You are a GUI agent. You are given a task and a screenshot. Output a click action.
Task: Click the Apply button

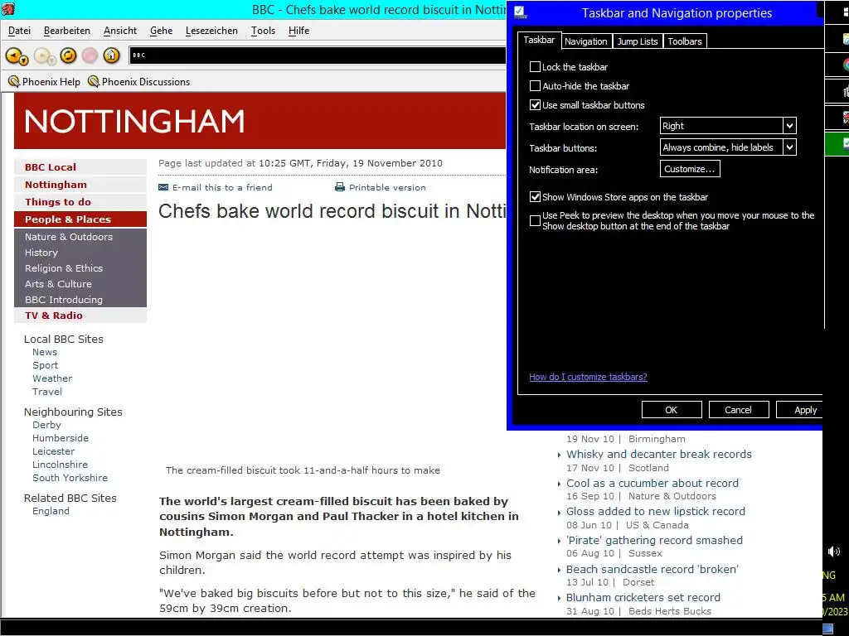click(800, 409)
